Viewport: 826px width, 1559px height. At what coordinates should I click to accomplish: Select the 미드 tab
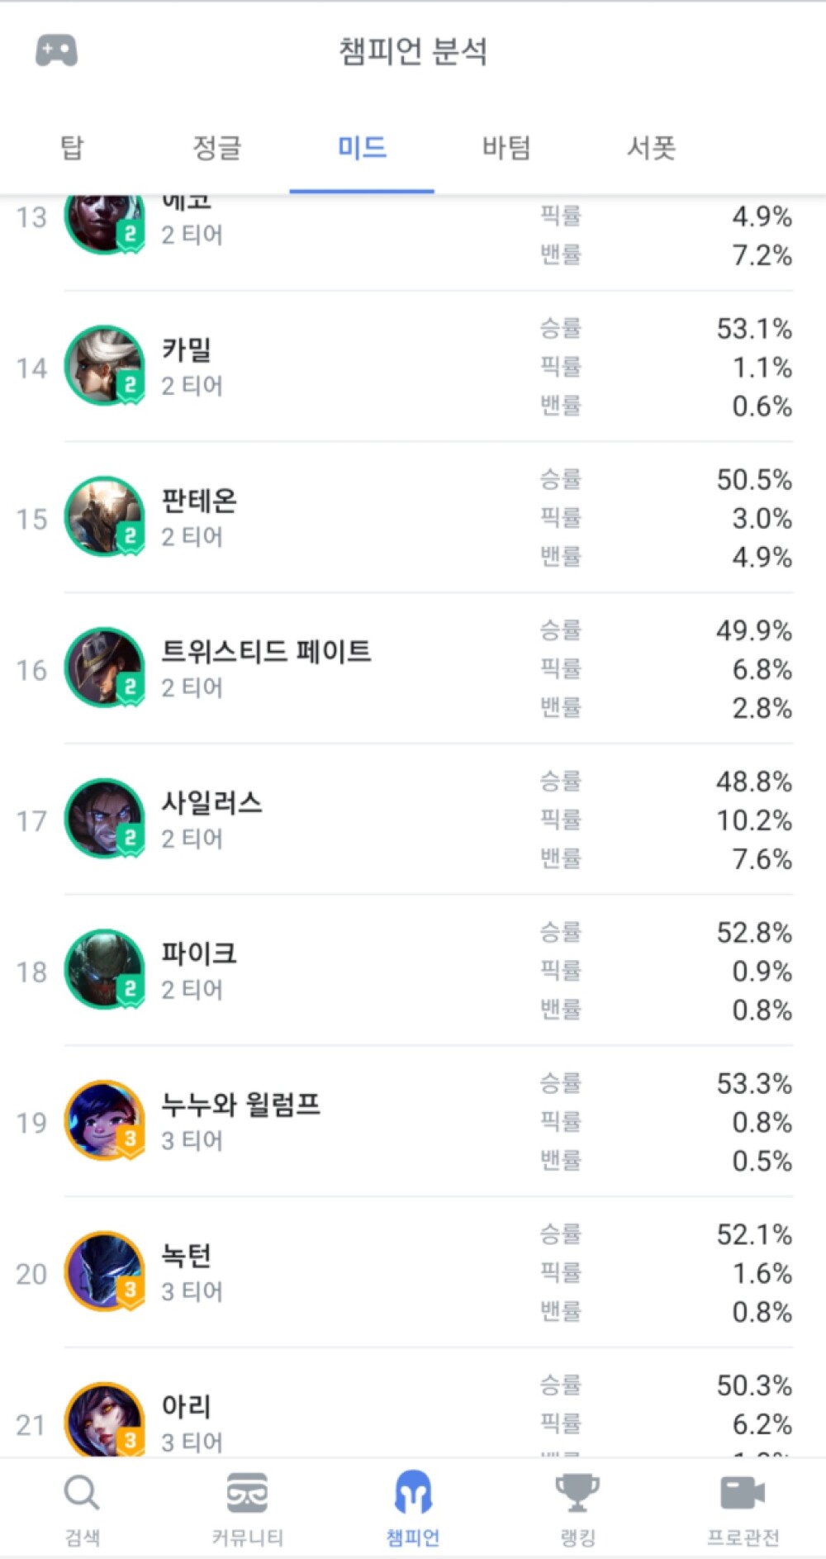pyautogui.click(x=362, y=149)
